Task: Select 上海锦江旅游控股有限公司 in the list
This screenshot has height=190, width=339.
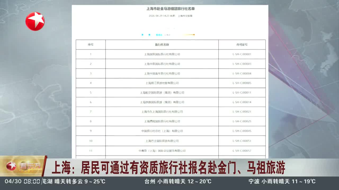Action: click(x=162, y=83)
